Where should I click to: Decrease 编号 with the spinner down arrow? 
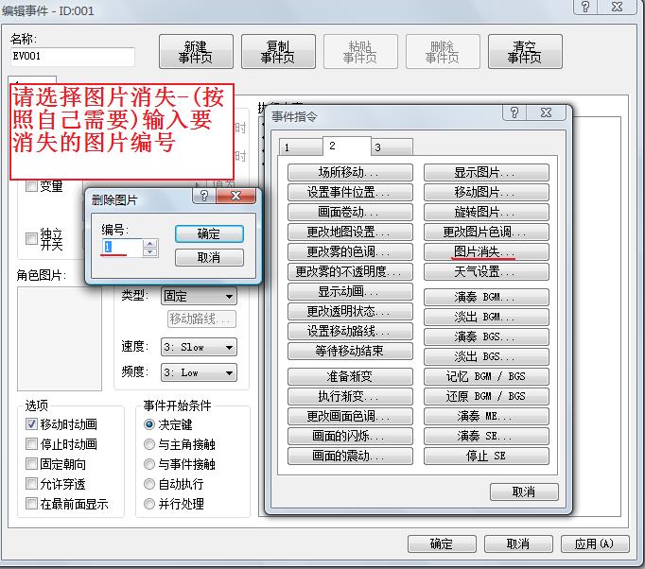coord(149,252)
